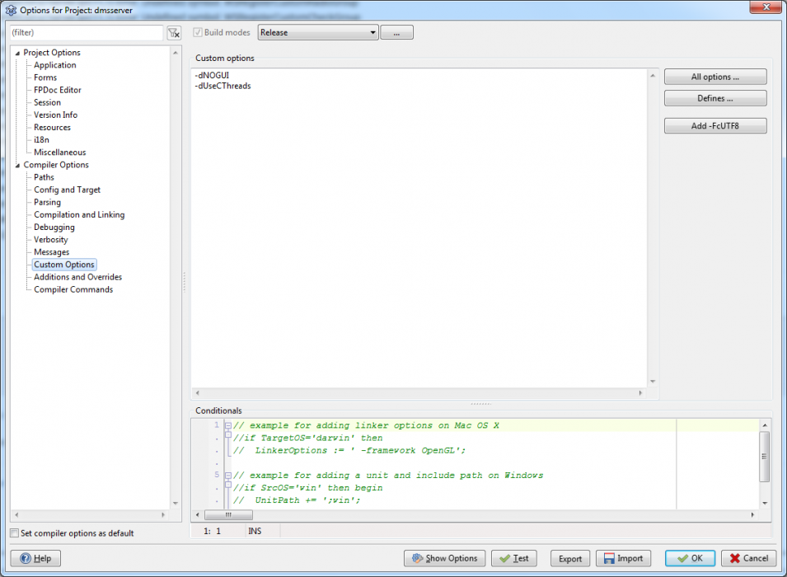The width and height of the screenshot is (787, 577).
Task: Open Version Info page
Action: (56, 115)
